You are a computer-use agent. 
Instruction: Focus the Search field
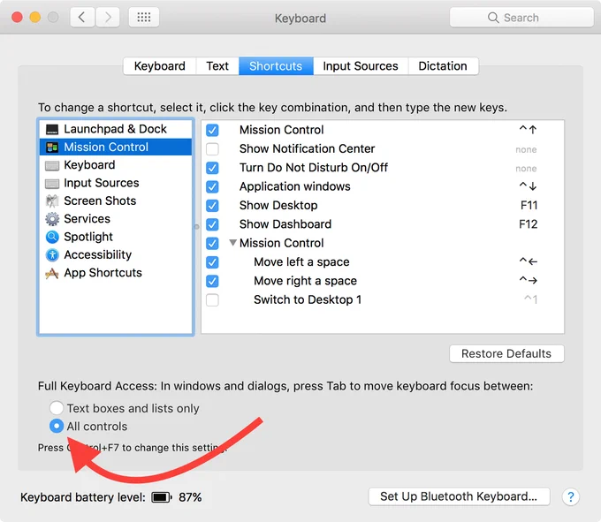[x=521, y=18]
